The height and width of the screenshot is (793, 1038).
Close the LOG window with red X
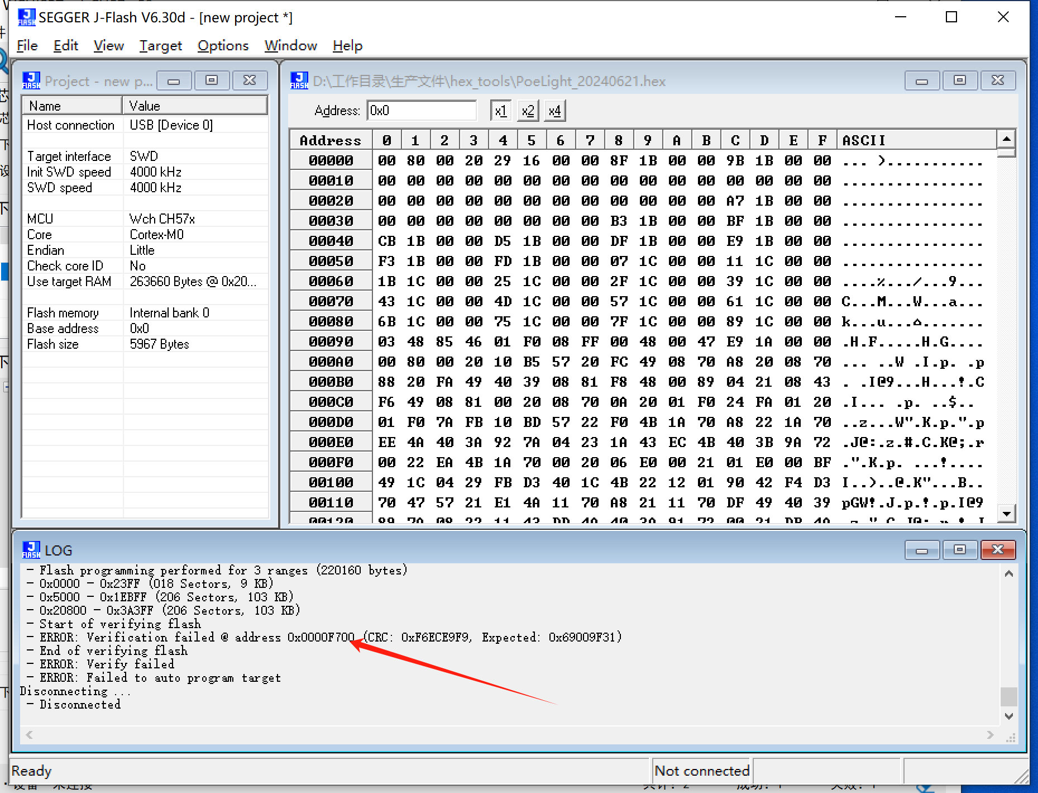(998, 550)
